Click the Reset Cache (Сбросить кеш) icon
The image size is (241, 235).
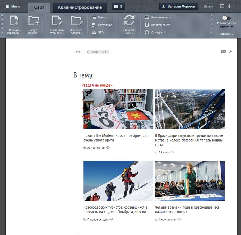[x=129, y=21]
